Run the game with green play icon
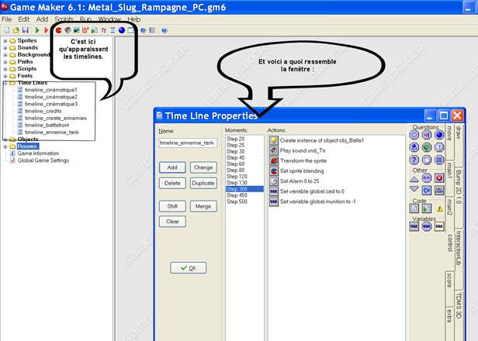Image resolution: width=478 pixels, height=341 pixels. 37,30
